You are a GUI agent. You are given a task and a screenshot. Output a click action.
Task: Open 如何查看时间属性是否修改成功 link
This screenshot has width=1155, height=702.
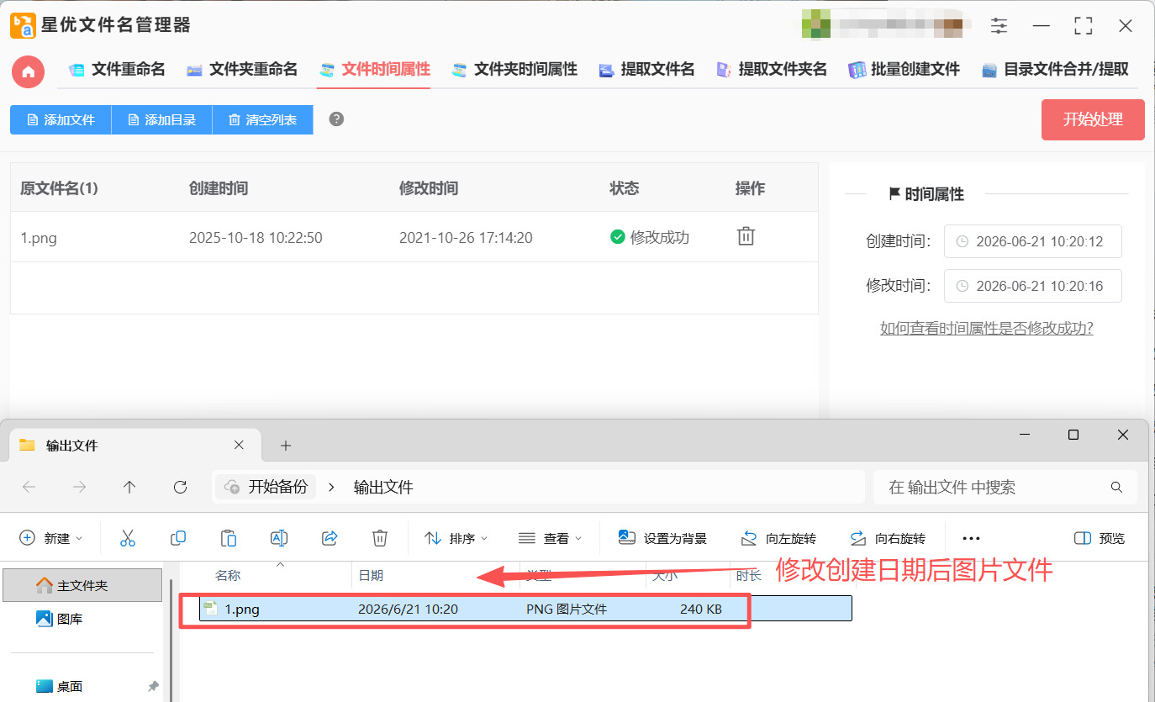point(986,329)
